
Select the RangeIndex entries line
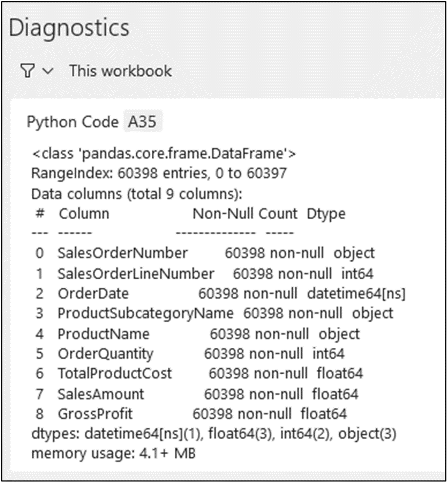click(159, 174)
